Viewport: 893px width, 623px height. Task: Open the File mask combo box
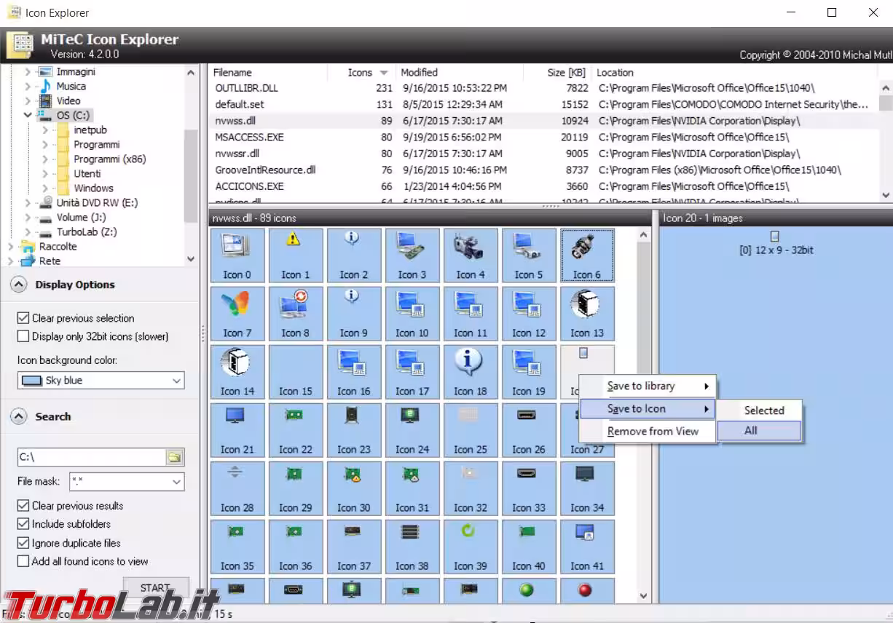tap(126, 482)
